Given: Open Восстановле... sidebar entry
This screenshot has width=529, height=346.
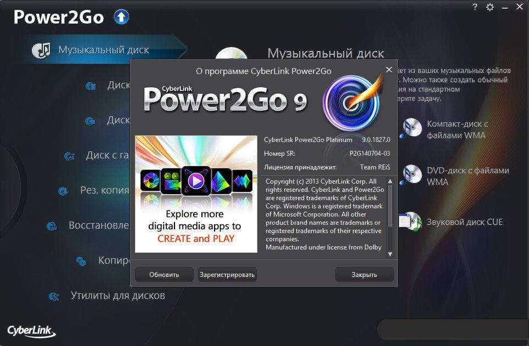Looking at the screenshot, I should [99, 225].
